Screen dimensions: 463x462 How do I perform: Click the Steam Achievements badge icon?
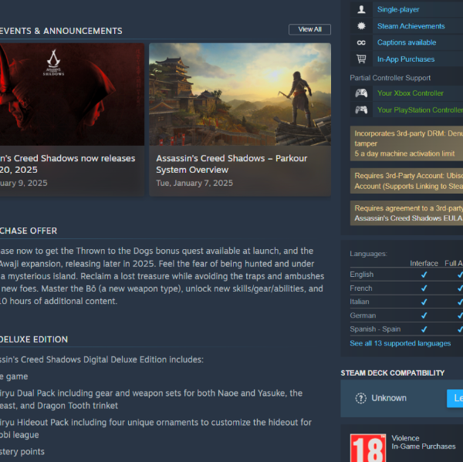pos(361,26)
